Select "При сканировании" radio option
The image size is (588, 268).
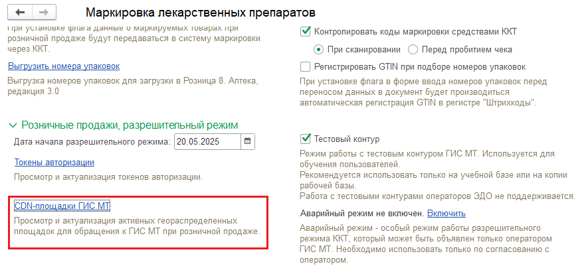coord(318,49)
